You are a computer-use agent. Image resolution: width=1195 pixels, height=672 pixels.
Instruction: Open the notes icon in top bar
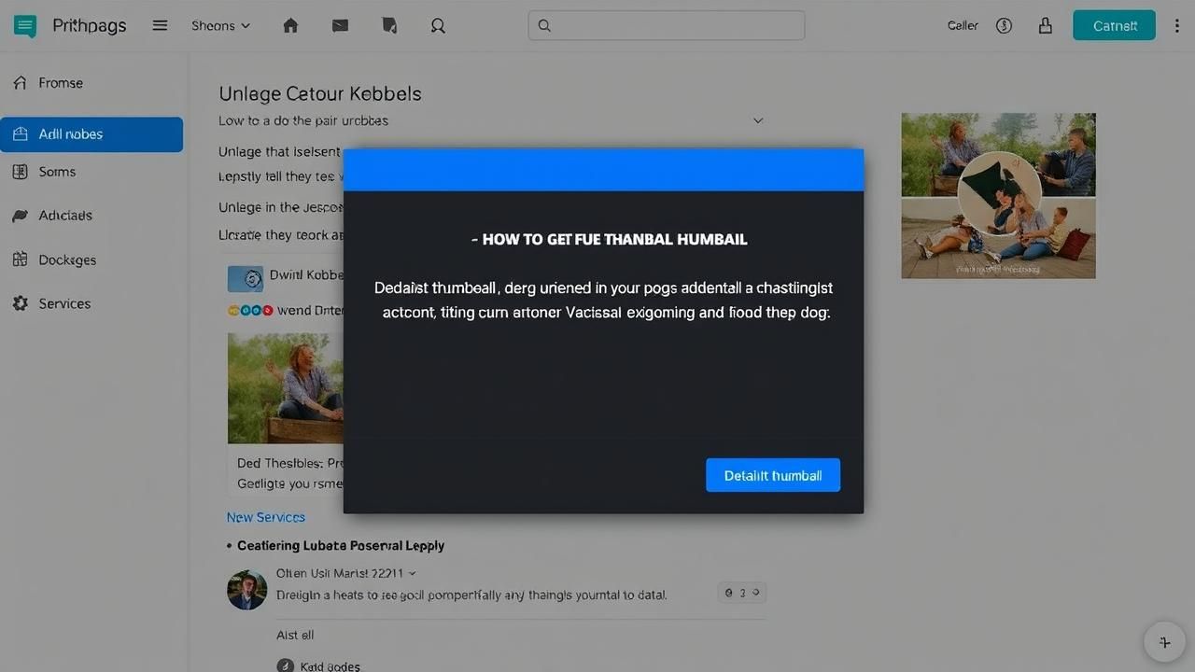coord(390,26)
